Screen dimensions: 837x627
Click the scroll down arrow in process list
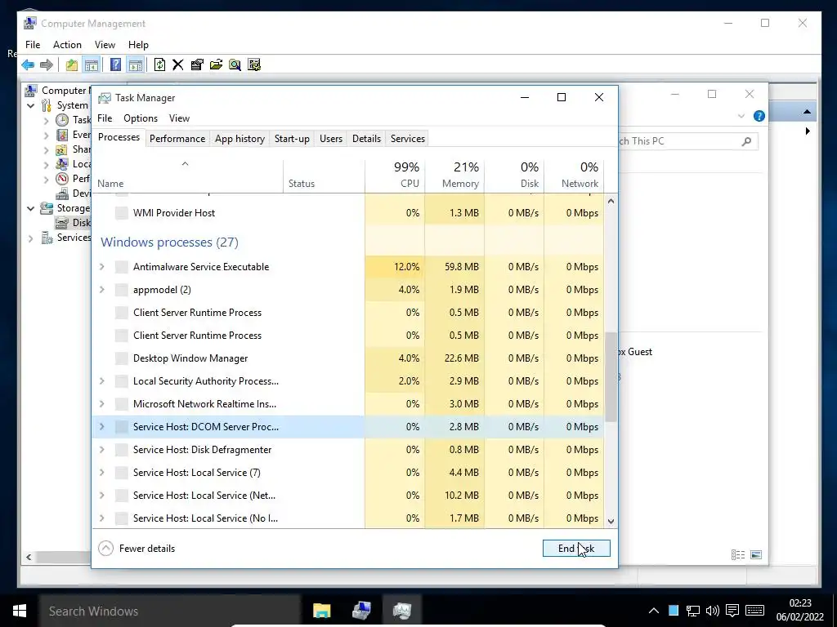611,522
